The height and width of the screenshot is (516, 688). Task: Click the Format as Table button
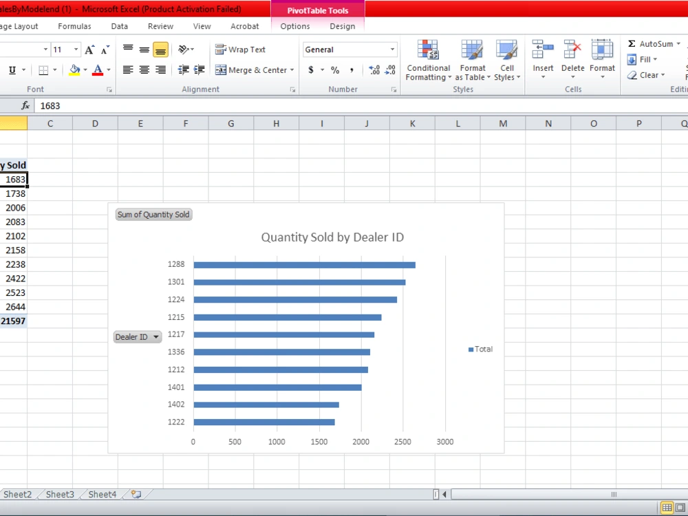pyautogui.click(x=472, y=61)
